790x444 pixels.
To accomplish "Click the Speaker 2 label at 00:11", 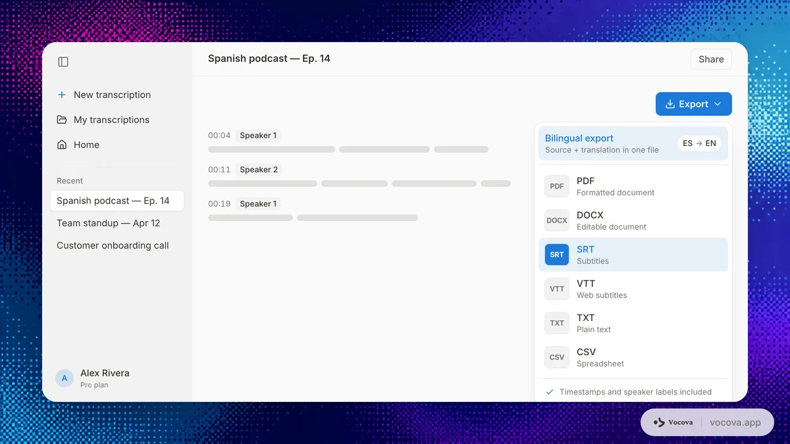I will tap(259, 170).
